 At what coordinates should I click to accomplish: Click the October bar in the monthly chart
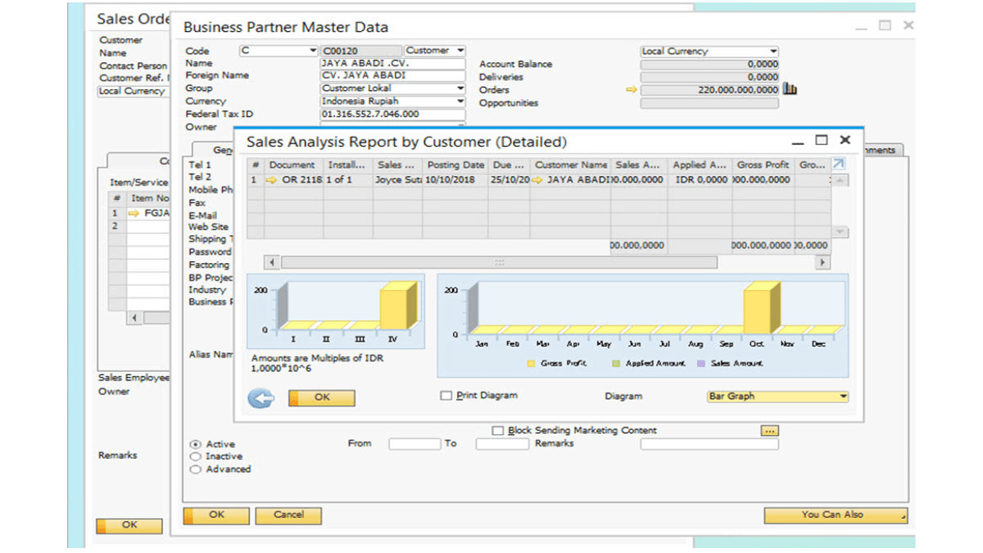(x=760, y=307)
